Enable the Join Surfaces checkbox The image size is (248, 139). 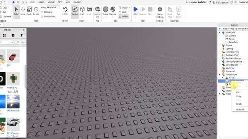click(42, 17)
